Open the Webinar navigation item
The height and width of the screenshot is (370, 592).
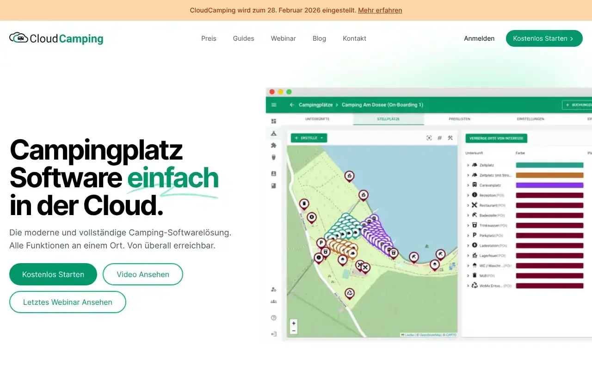[x=283, y=38]
